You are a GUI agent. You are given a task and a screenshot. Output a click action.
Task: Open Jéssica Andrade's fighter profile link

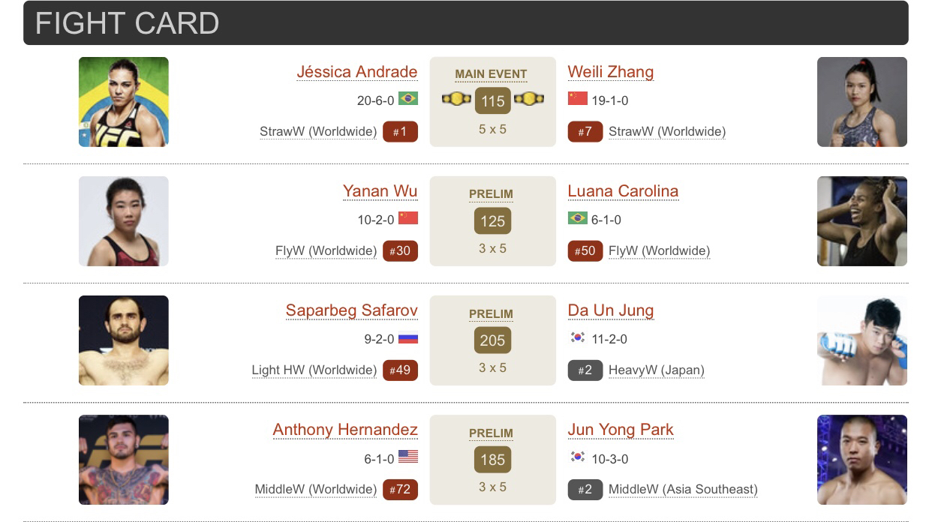(x=356, y=72)
